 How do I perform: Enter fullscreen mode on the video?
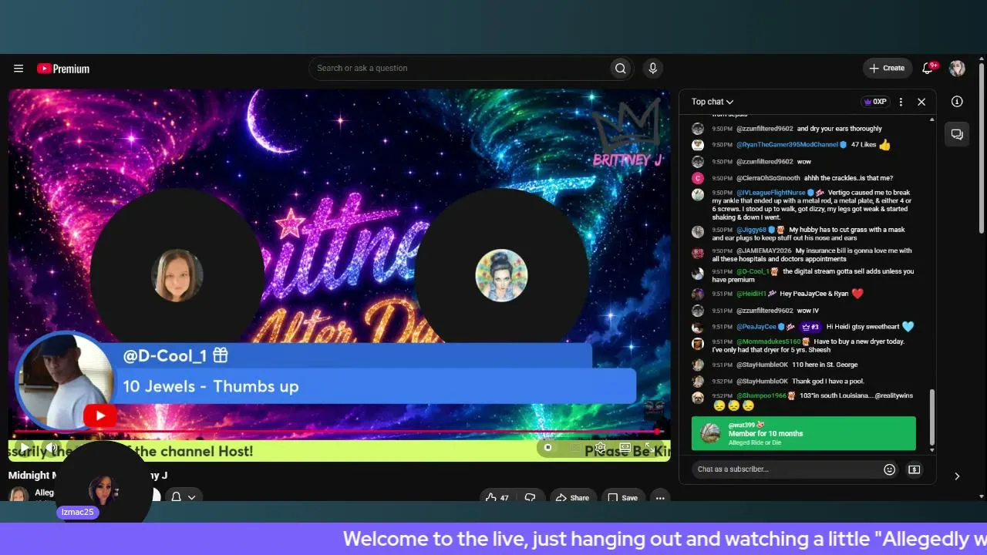point(650,447)
